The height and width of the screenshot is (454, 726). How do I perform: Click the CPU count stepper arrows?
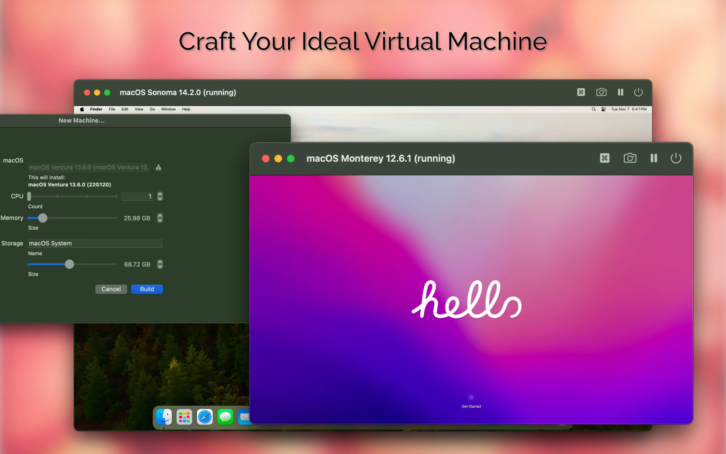tap(160, 196)
